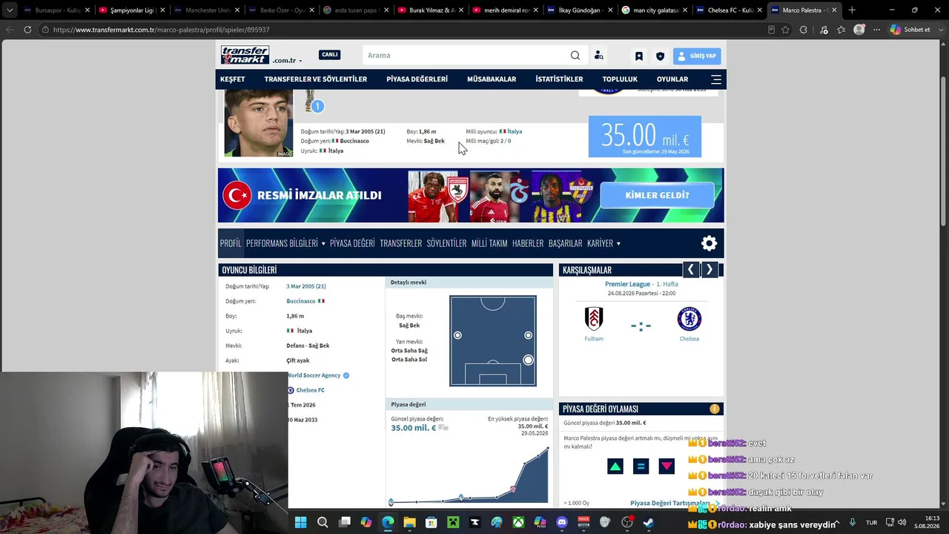The image size is (949, 534).
Task: Open Minecraft icon on taskbar
Action: (453, 523)
